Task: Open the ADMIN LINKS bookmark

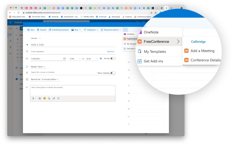Action: pos(87,17)
